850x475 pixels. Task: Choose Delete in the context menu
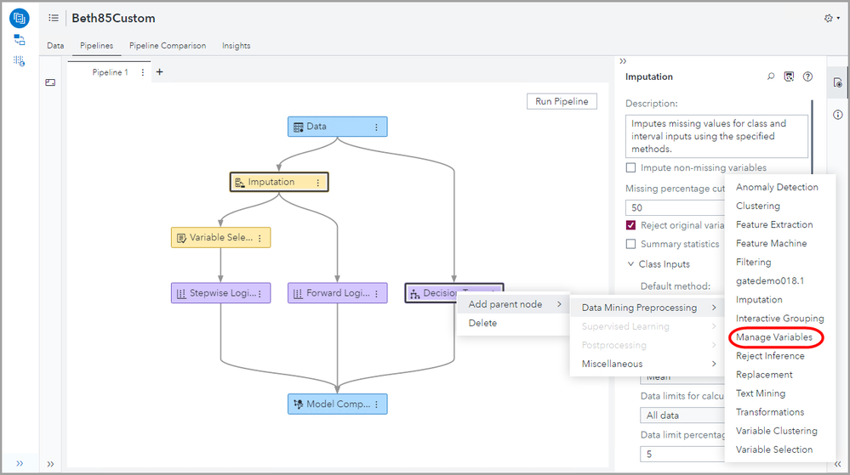point(482,323)
